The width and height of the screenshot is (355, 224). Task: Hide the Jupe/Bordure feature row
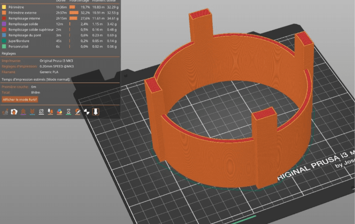[60, 41]
